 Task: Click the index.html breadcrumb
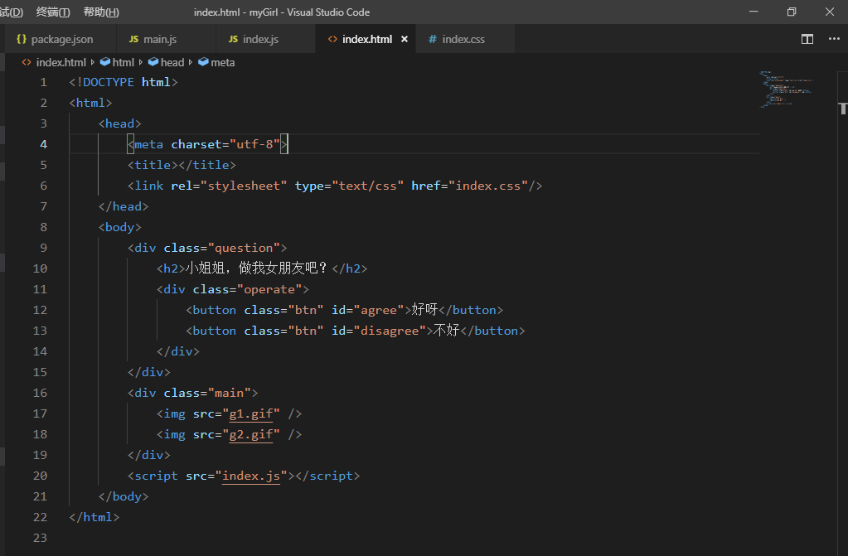click(x=61, y=62)
